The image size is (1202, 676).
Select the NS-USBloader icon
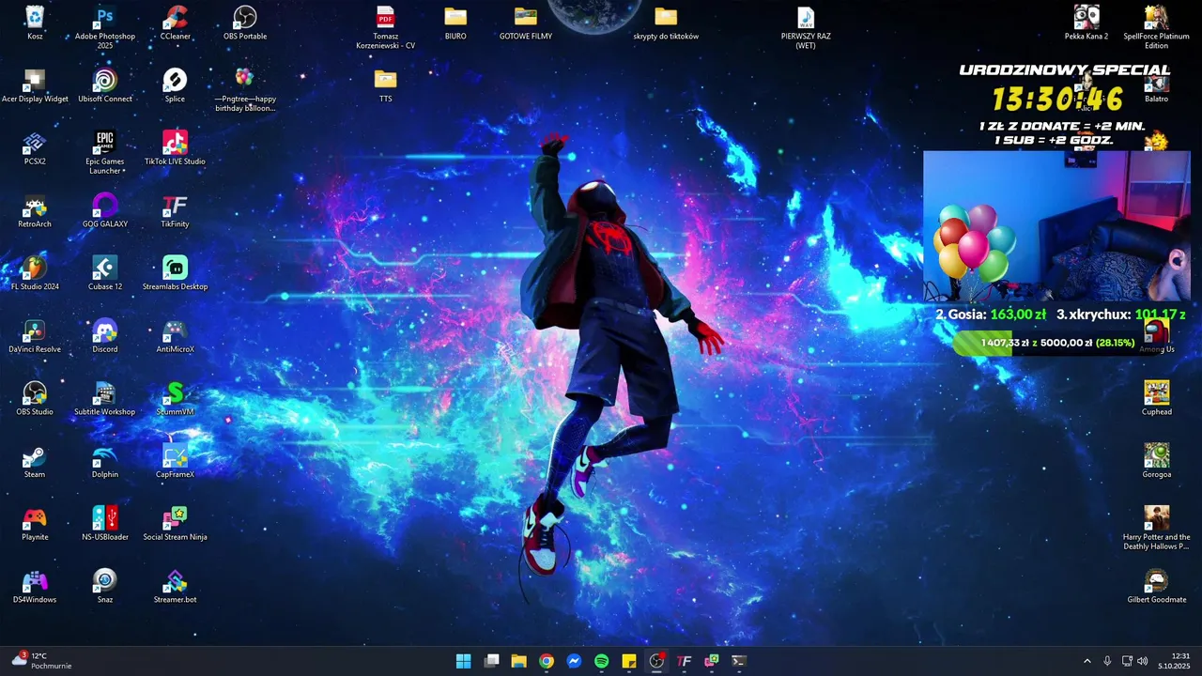tap(105, 524)
